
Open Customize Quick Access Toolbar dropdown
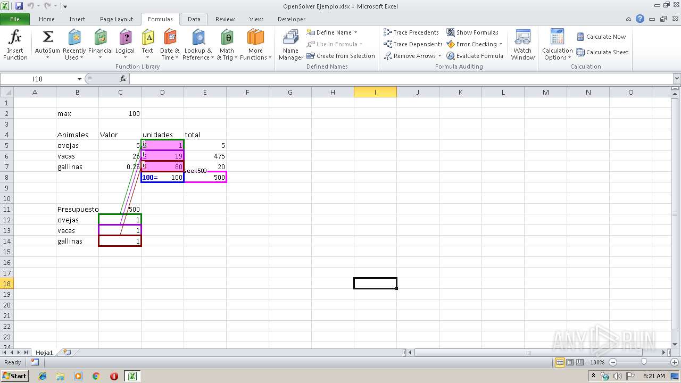pyautogui.click(x=65, y=6)
